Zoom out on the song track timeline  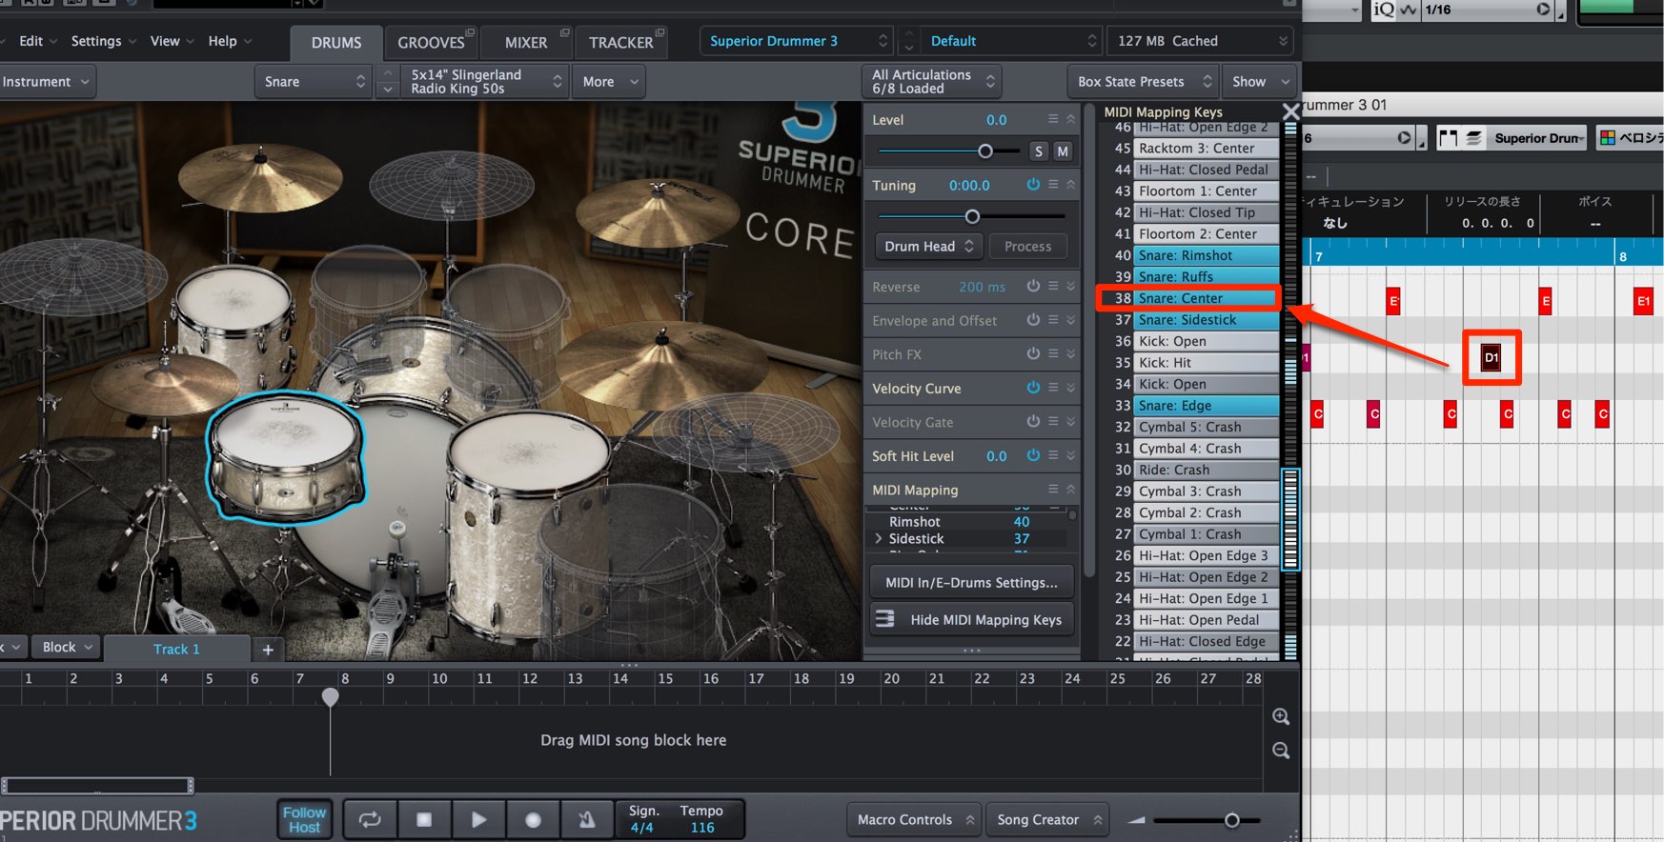tap(1281, 751)
